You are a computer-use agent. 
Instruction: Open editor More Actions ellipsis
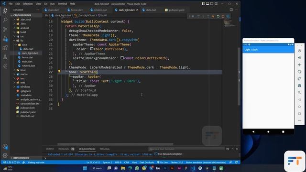[x=236, y=10]
